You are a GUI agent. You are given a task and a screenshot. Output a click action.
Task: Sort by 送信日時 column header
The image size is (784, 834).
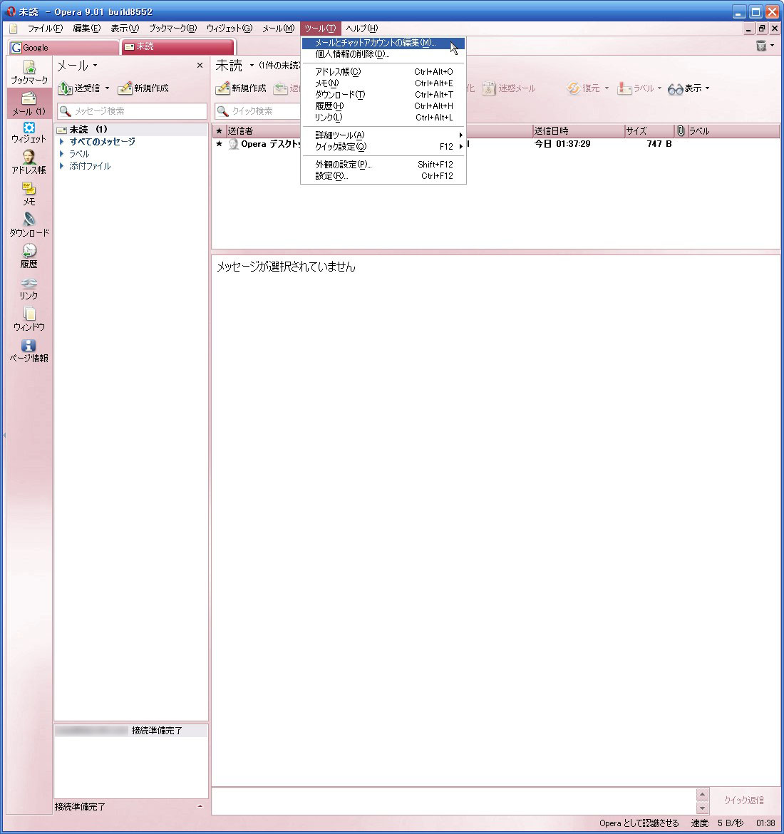[578, 131]
